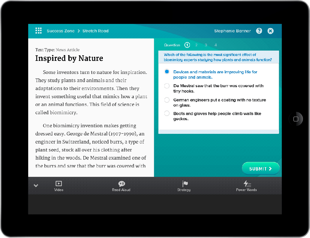
Task: Click the help question mark icon
Action: [x=259, y=31]
